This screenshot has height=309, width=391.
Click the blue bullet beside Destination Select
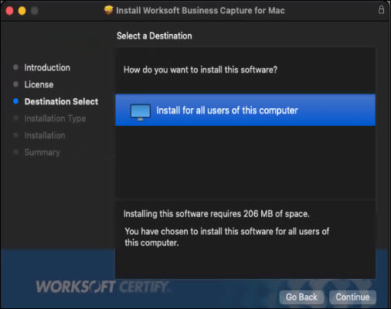tap(15, 101)
